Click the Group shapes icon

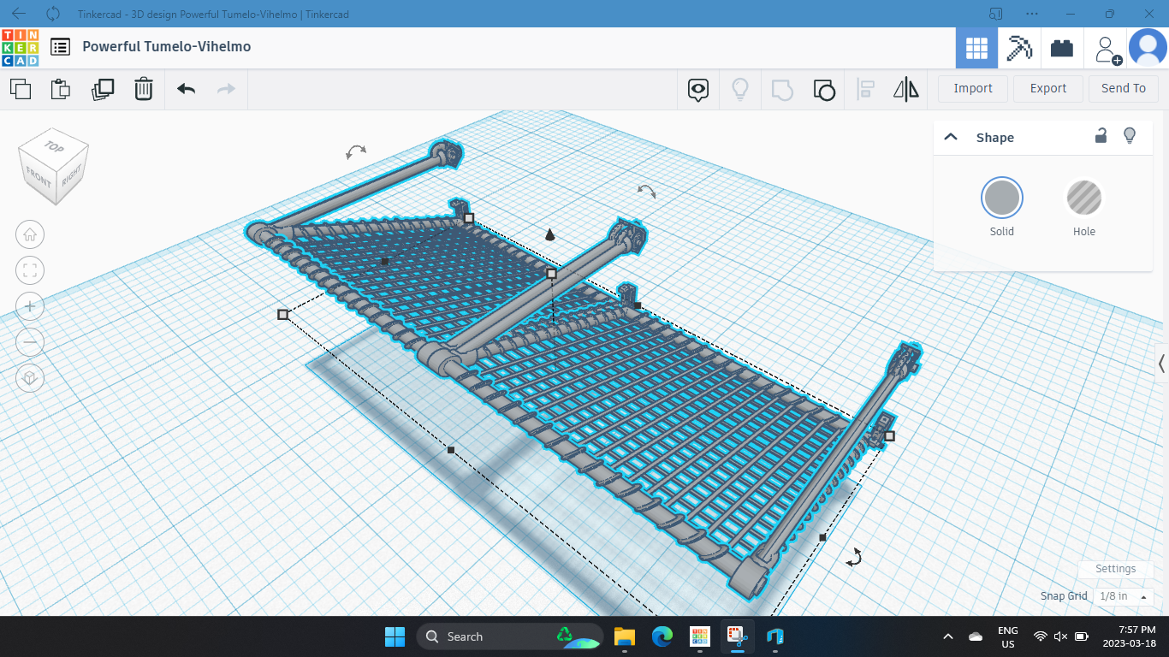782,89
